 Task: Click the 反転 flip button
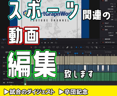pyautogui.click(x=116, y=20)
